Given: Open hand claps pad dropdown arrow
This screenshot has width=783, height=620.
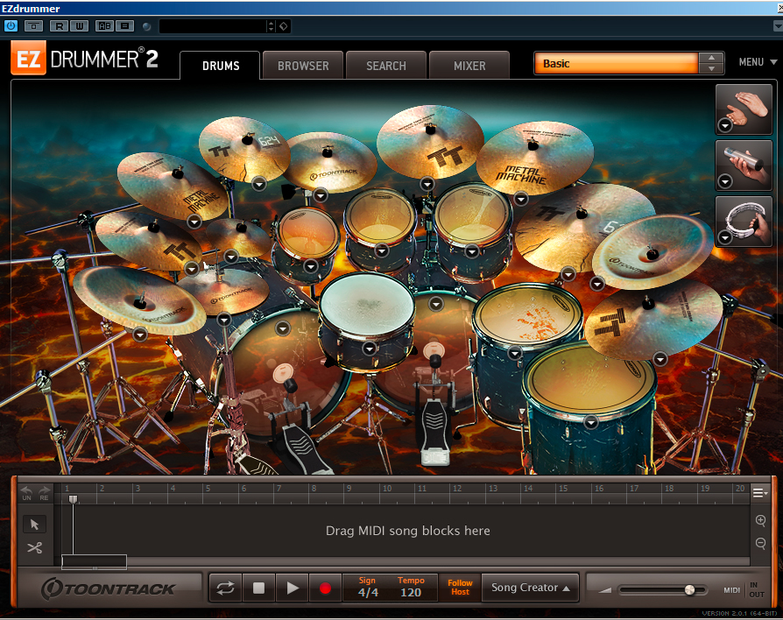Looking at the screenshot, I should pyautogui.click(x=725, y=125).
